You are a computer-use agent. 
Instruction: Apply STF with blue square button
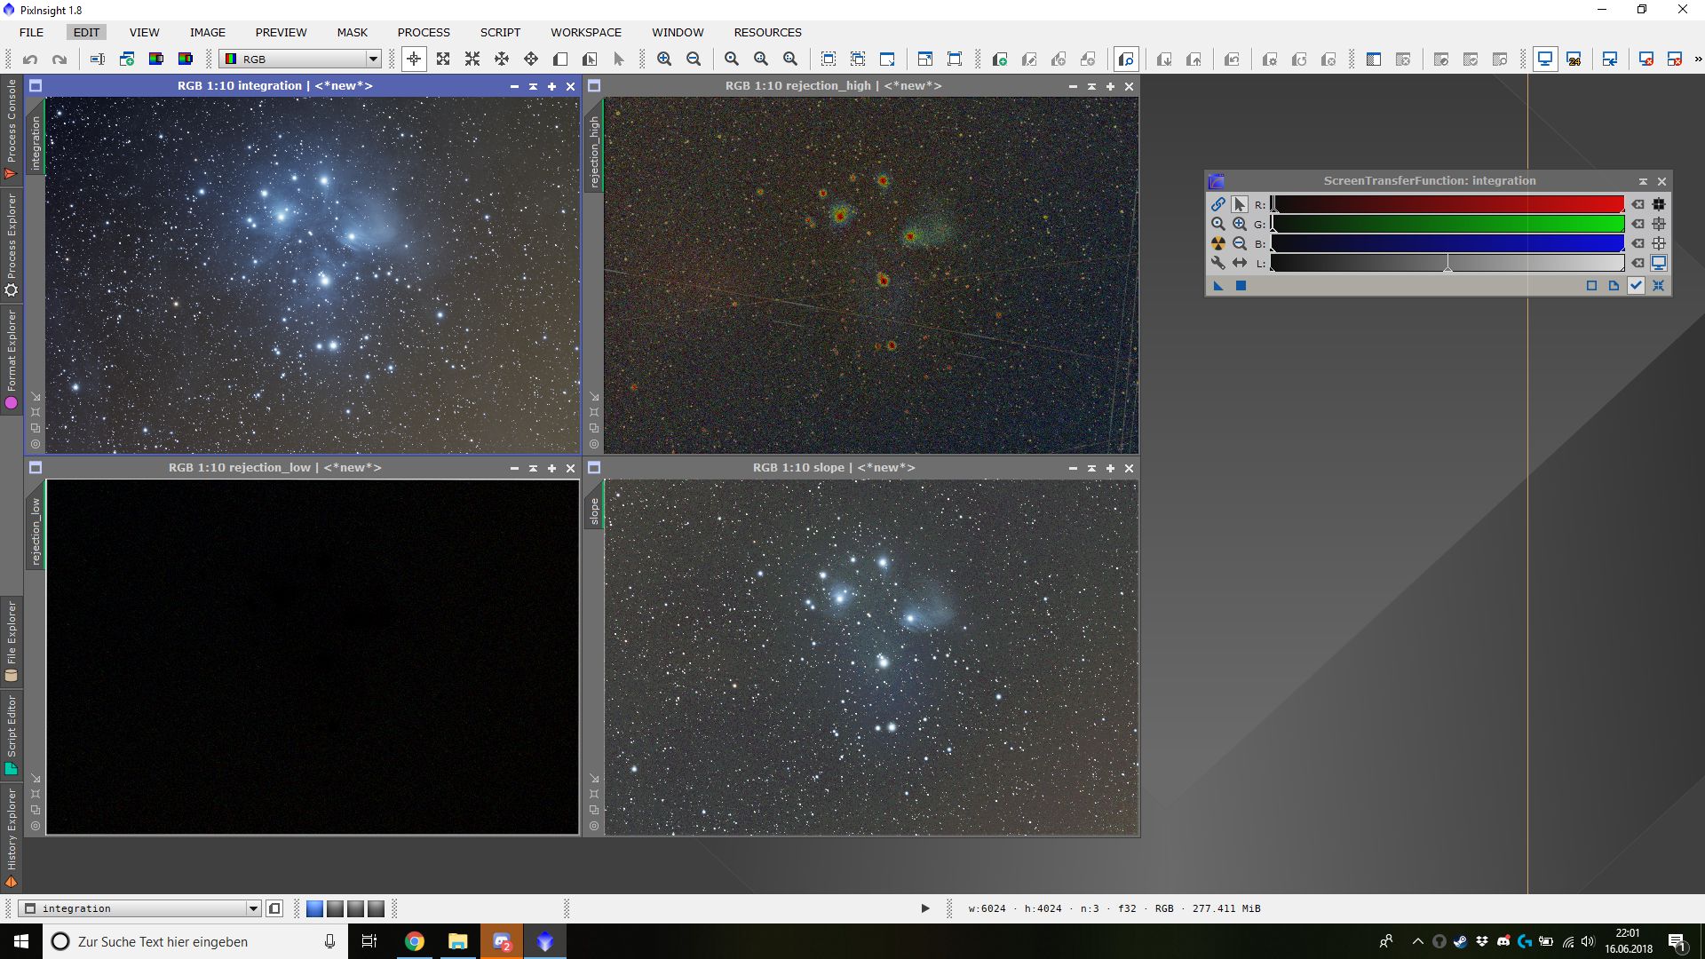(1241, 286)
